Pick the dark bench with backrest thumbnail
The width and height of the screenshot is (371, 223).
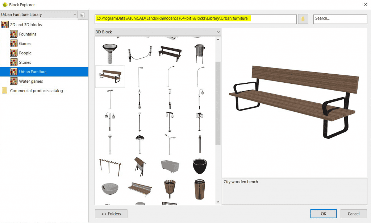click(170, 54)
